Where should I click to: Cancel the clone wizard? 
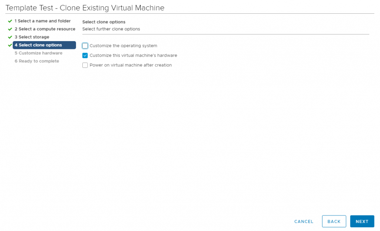(x=304, y=221)
